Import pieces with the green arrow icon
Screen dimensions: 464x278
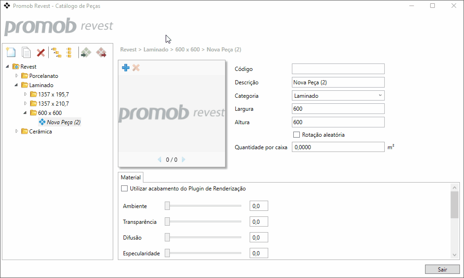coord(86,52)
